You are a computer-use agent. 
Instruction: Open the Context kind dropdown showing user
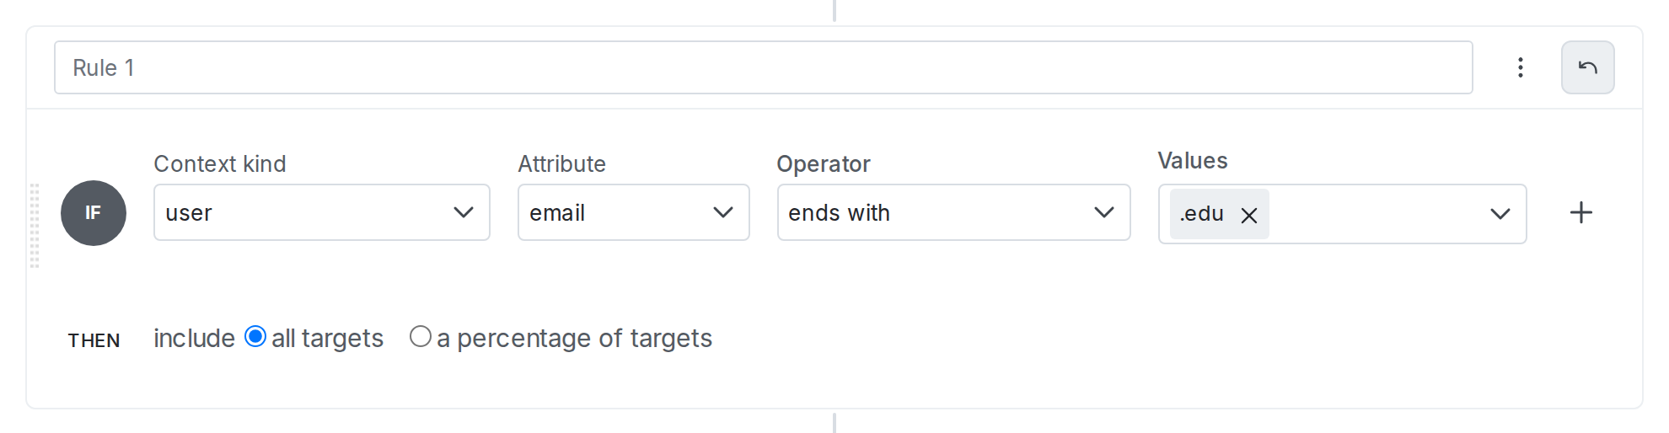(x=321, y=212)
